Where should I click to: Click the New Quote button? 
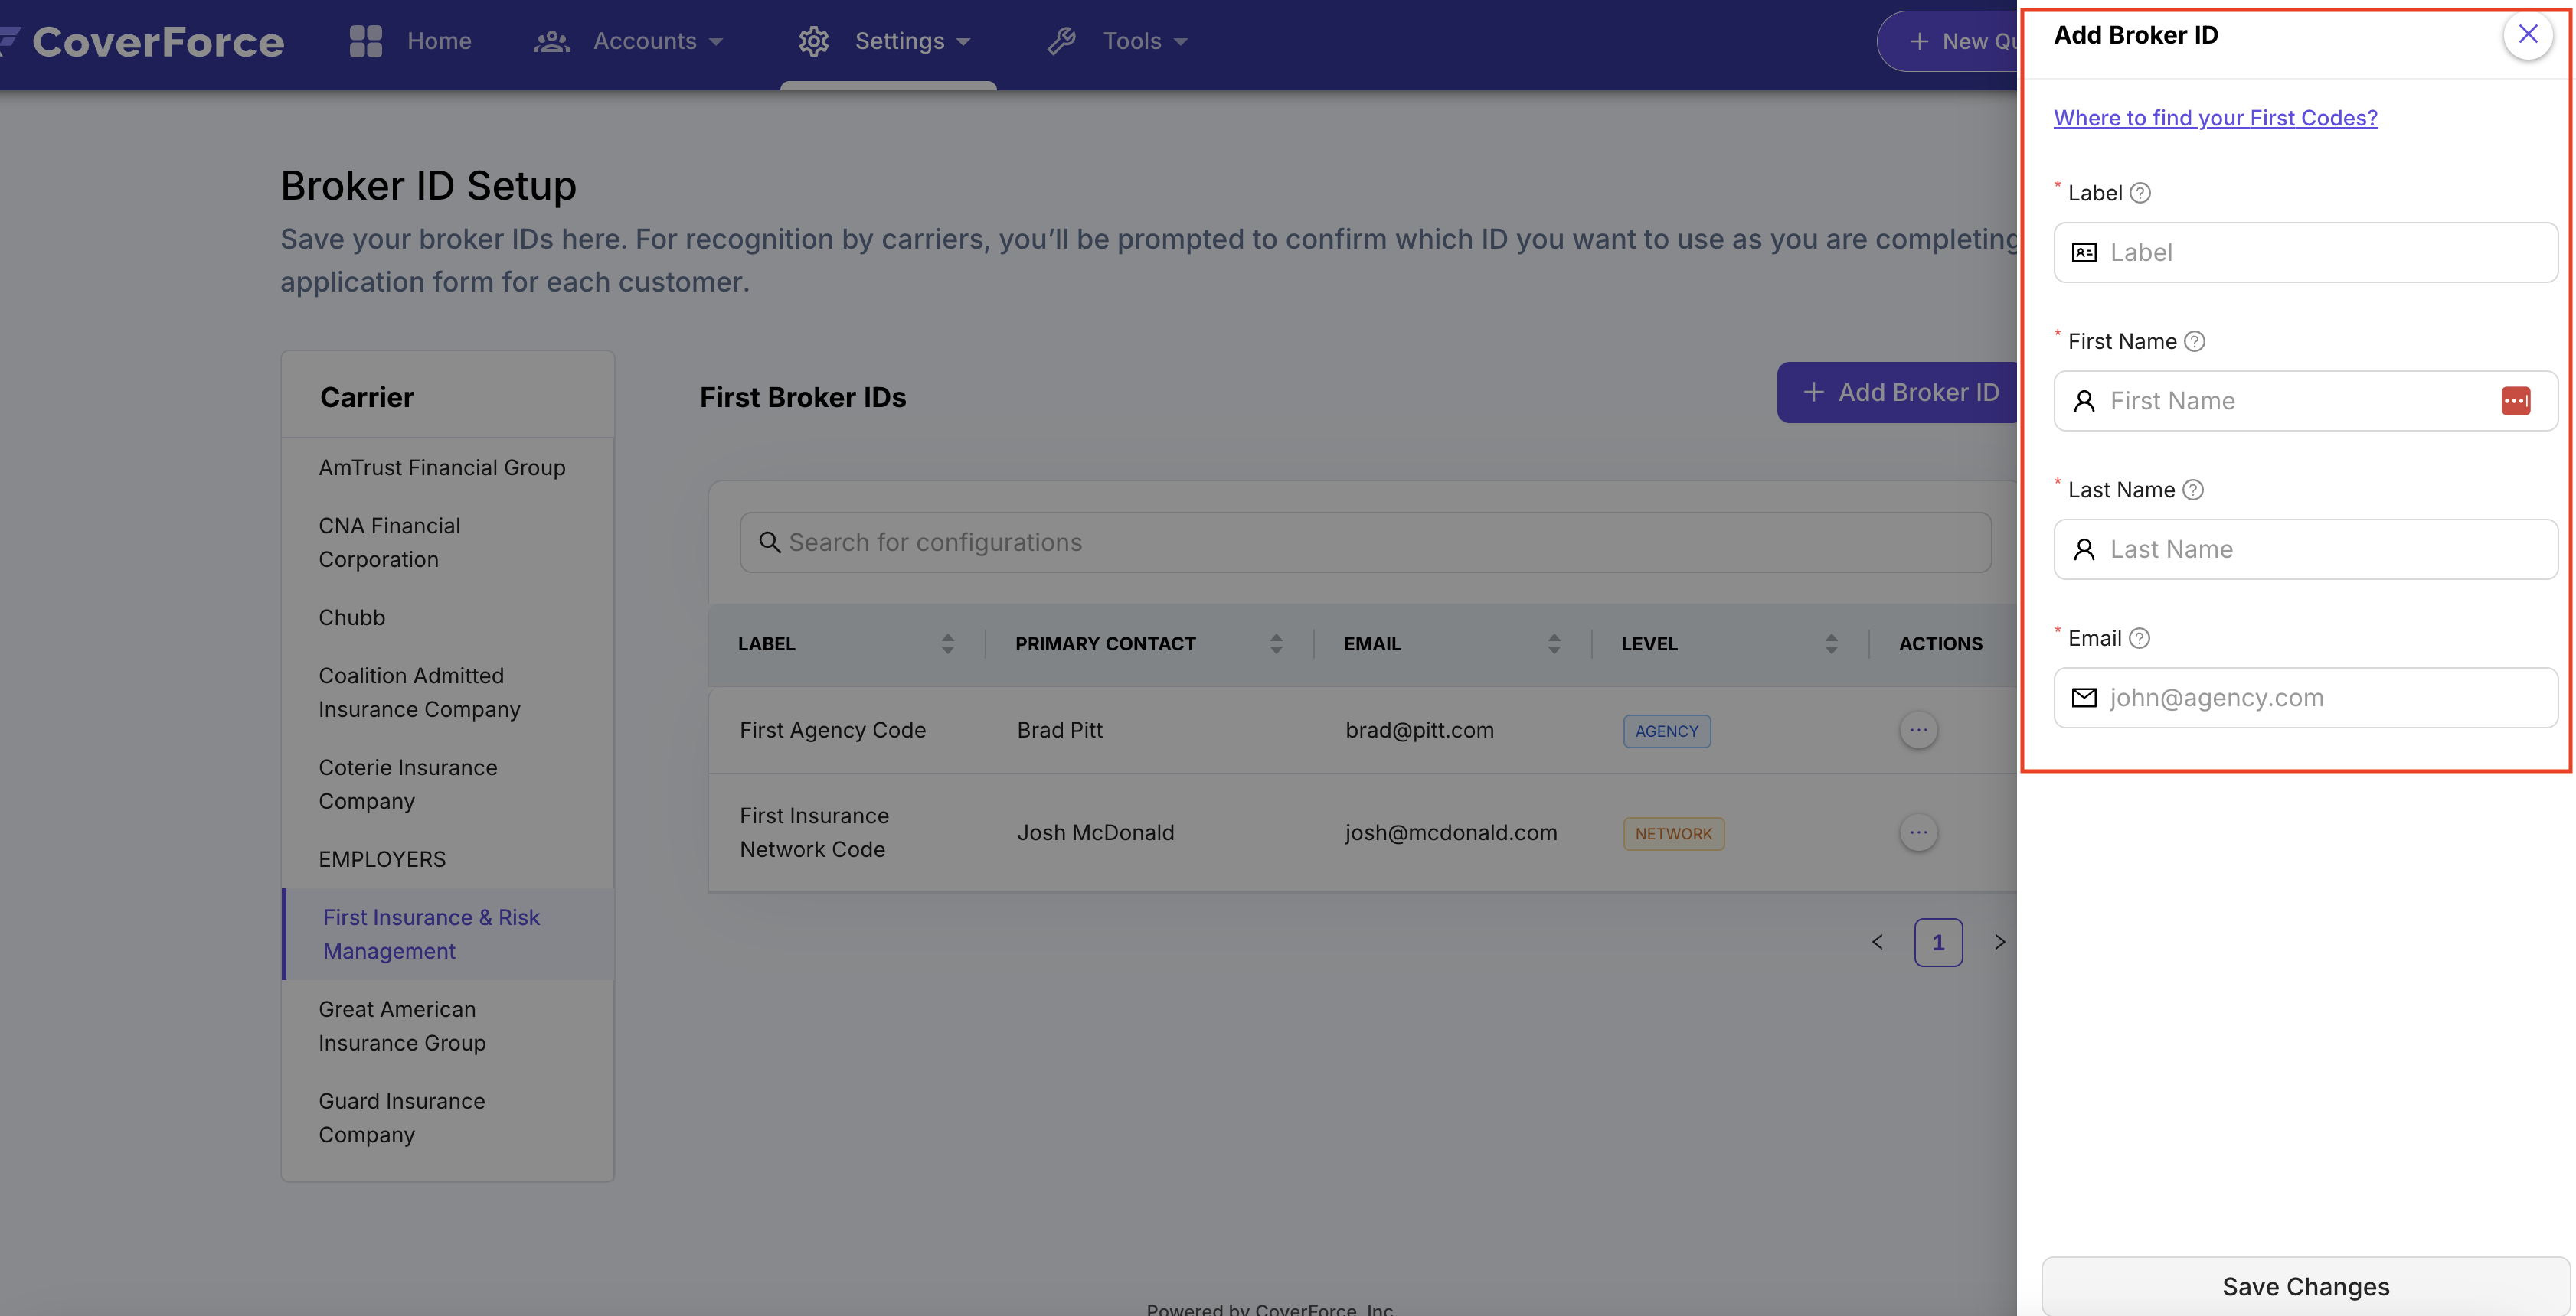[1947, 41]
